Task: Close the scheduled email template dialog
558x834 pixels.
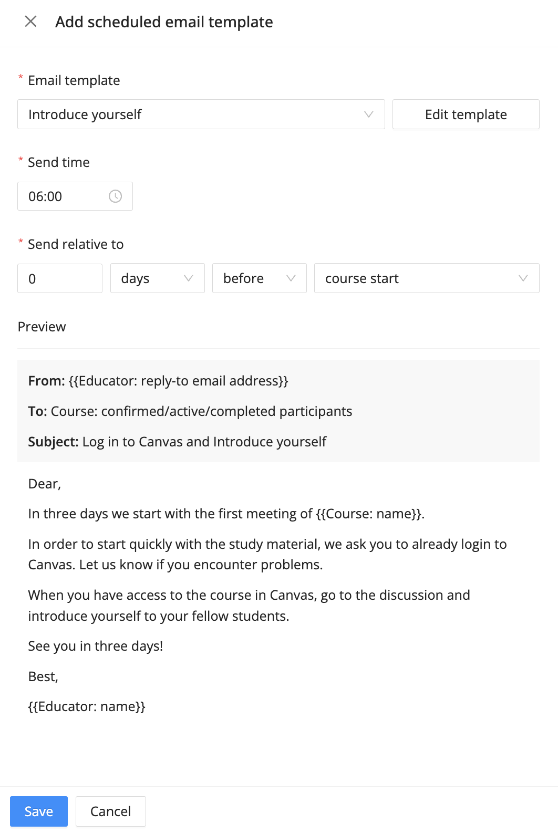Action: (x=31, y=22)
